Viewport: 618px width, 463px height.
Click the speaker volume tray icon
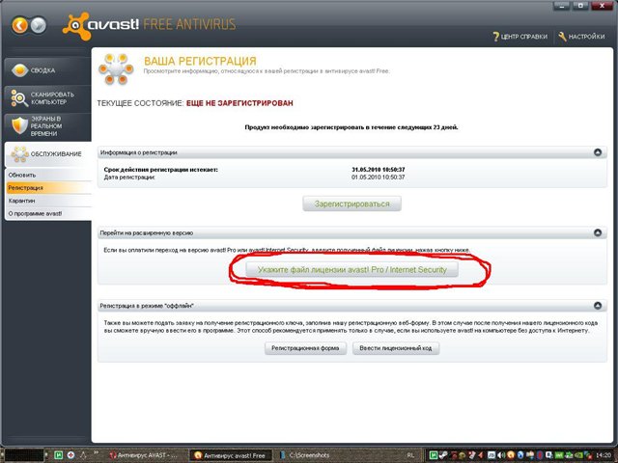click(x=501, y=455)
